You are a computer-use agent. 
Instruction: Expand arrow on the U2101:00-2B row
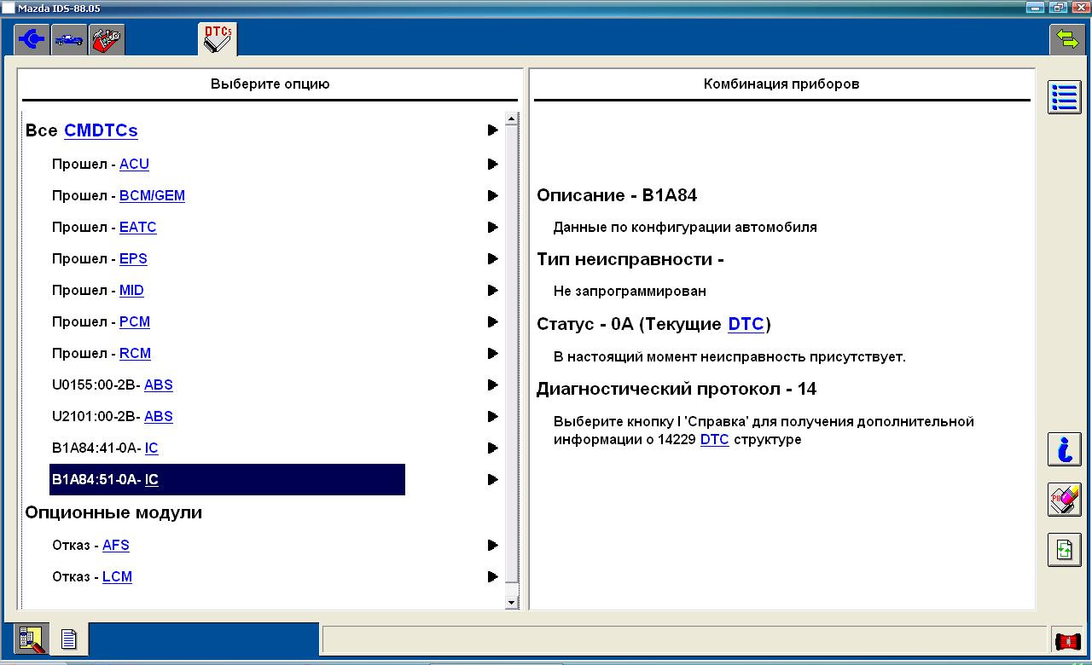(x=492, y=416)
